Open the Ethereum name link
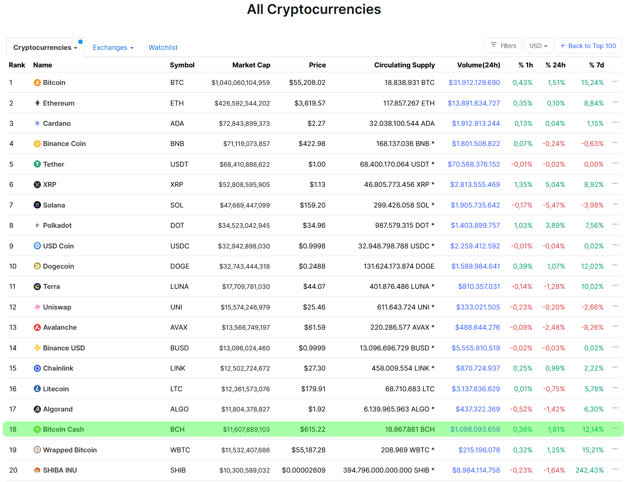The image size is (628, 482). (59, 103)
